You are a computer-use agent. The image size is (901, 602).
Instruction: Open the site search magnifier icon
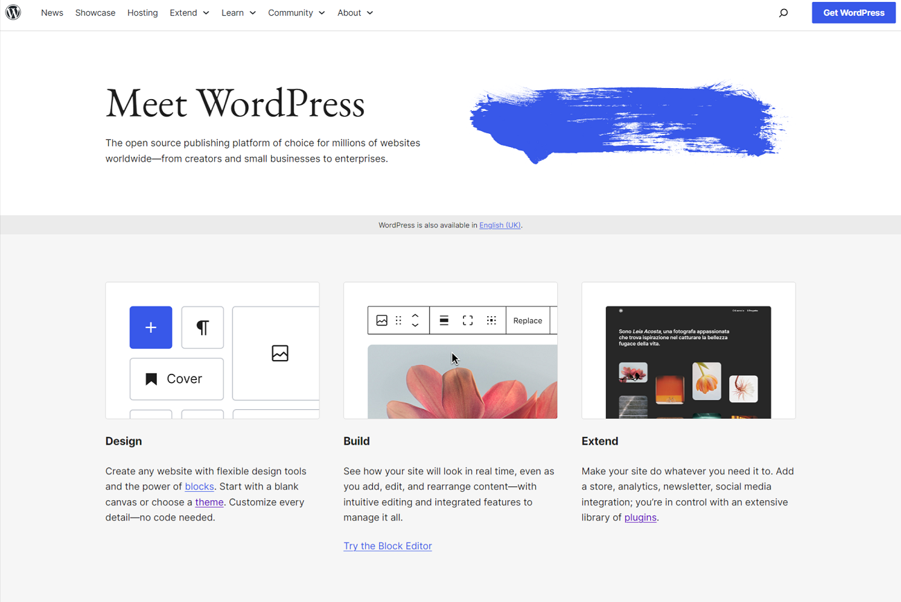click(x=783, y=12)
